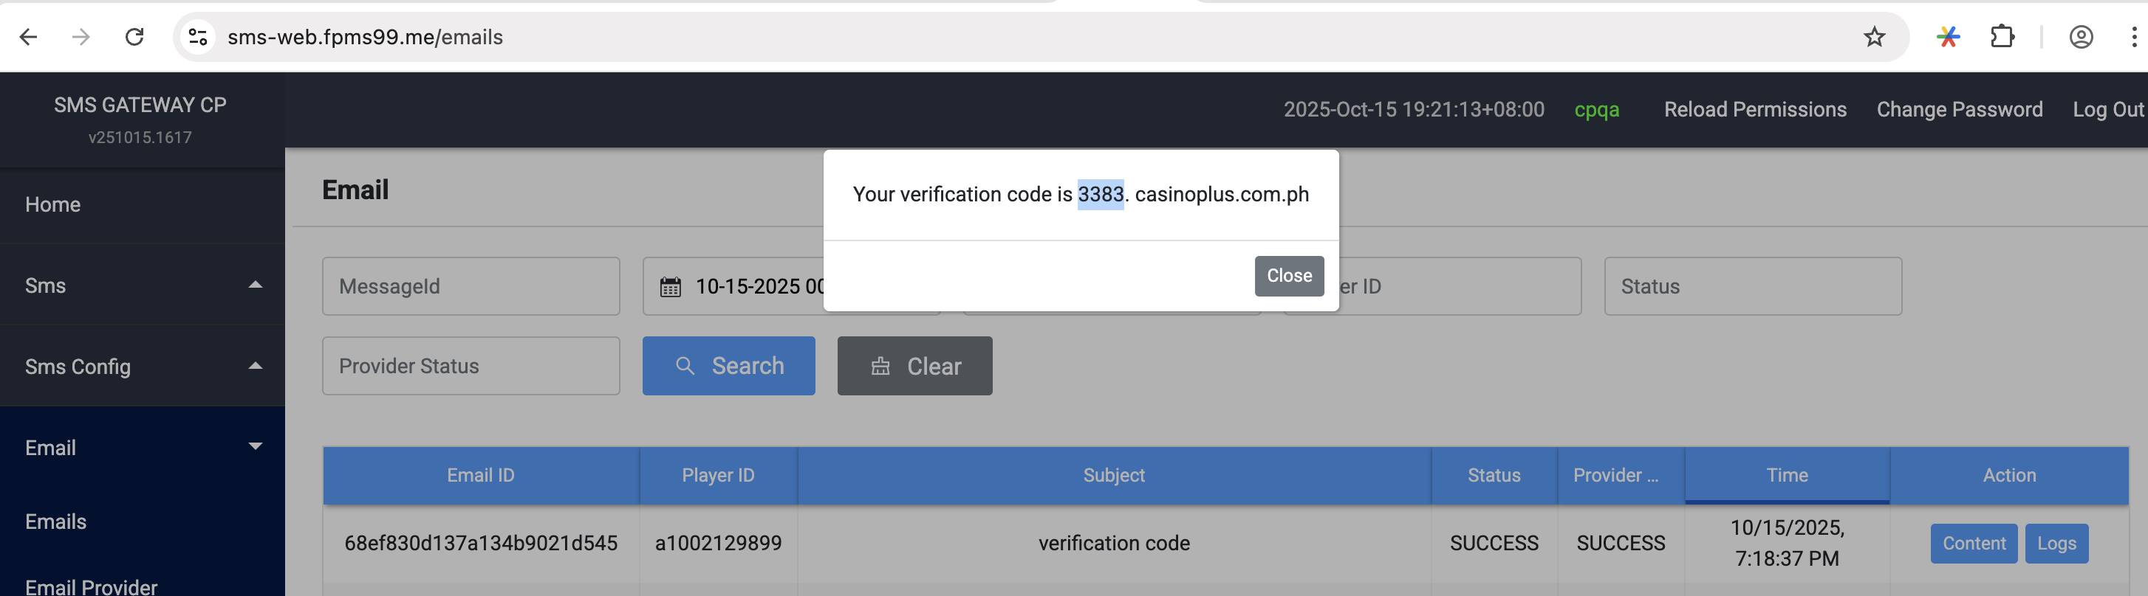The height and width of the screenshot is (596, 2148).
Task: Click the calendar icon in date field
Action: click(671, 287)
